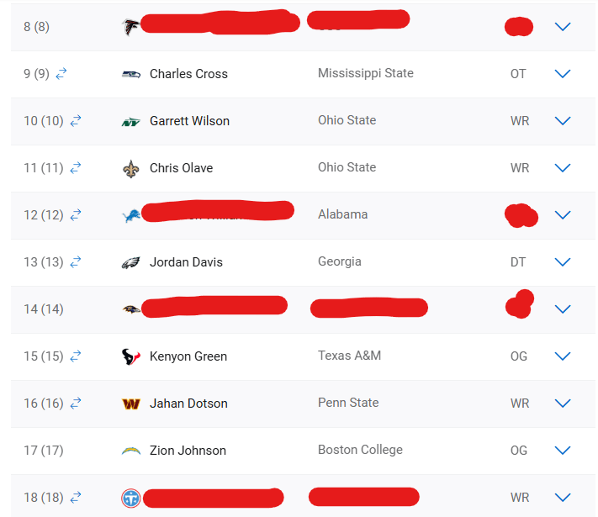Click the Seattle Seahawks logo beside Charles Cross
The image size is (598, 517).
pyautogui.click(x=131, y=74)
